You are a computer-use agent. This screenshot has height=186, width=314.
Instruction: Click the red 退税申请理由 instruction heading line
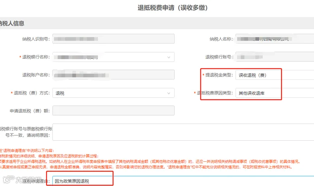click(27, 151)
